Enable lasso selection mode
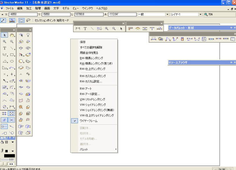Screen dimensions: 236x170 click(28, 20)
